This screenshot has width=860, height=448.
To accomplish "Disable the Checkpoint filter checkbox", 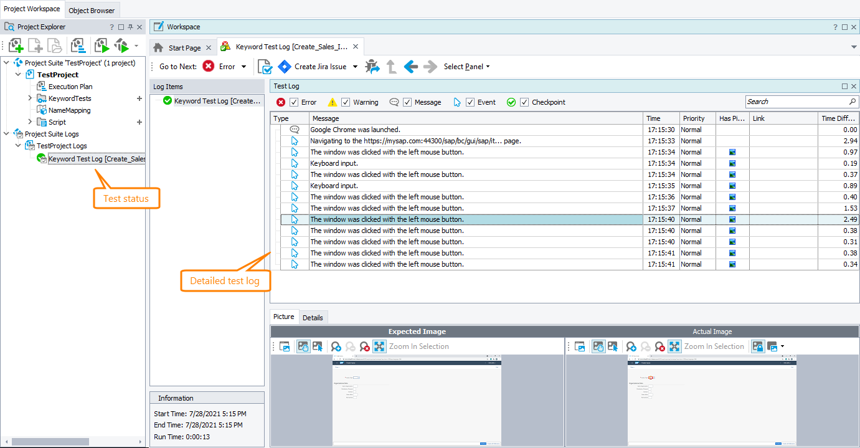I will coord(524,102).
